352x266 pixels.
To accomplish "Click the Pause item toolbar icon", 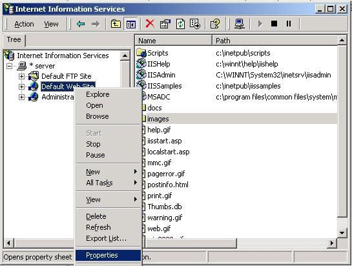I will click(x=289, y=24).
